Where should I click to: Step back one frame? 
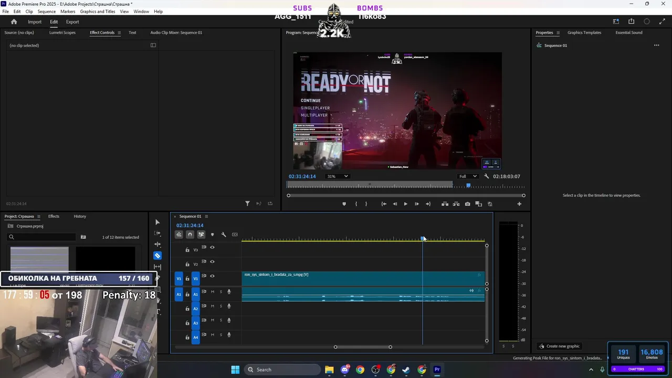[x=395, y=204]
